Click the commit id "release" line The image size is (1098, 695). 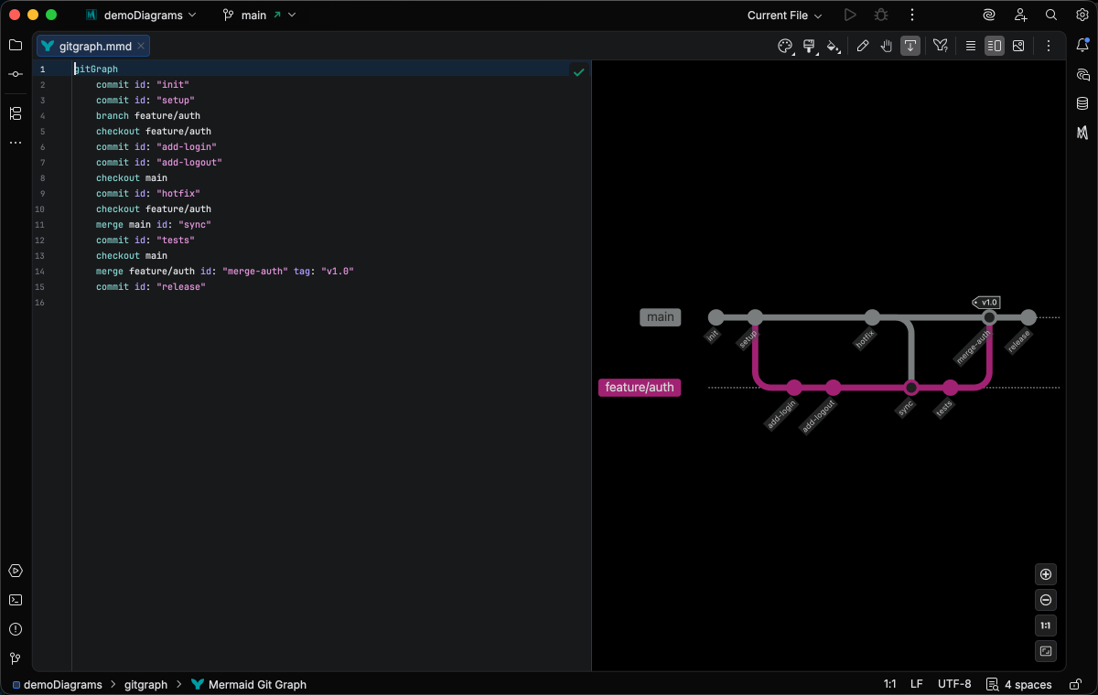point(151,287)
